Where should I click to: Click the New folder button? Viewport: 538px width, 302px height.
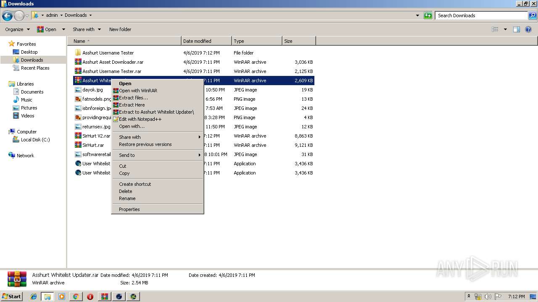(x=120, y=29)
